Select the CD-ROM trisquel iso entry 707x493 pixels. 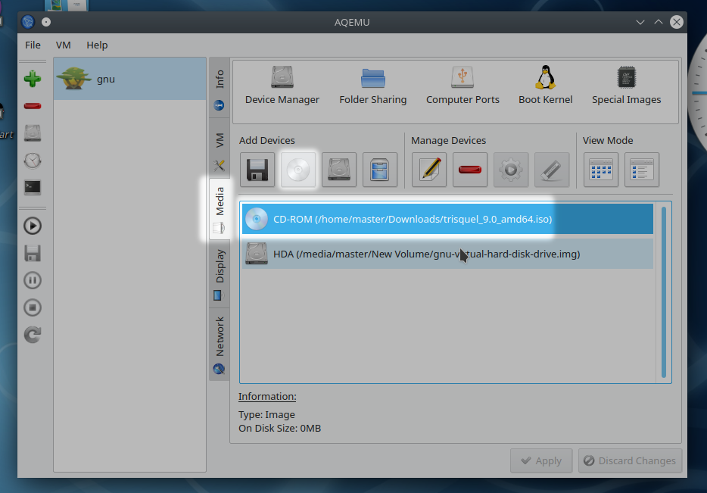(447, 219)
